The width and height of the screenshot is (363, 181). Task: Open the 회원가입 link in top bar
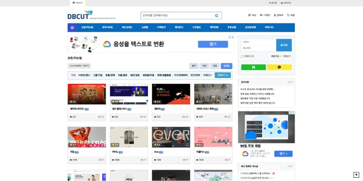(286, 3)
